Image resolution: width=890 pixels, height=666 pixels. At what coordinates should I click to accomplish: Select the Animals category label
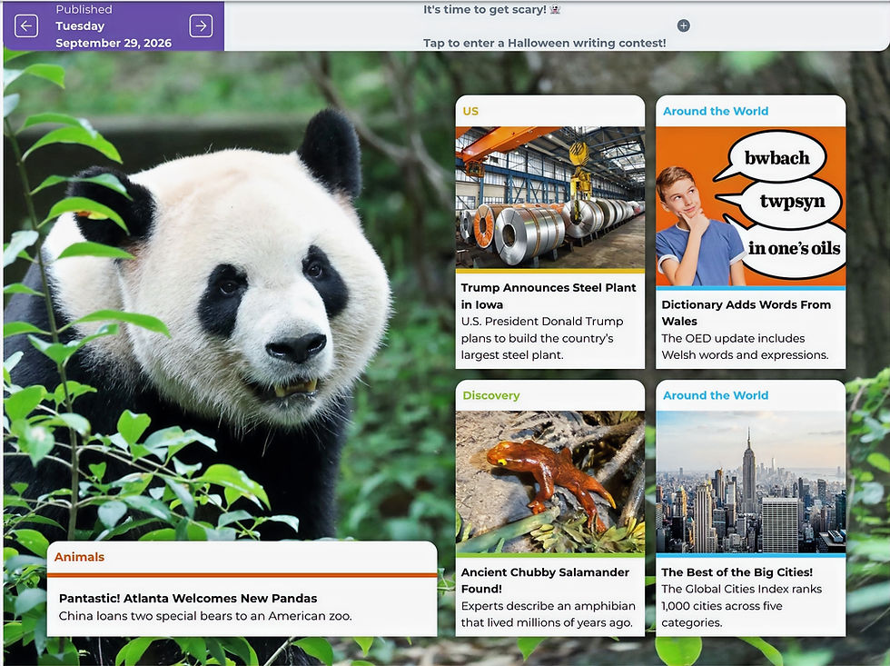tap(80, 557)
